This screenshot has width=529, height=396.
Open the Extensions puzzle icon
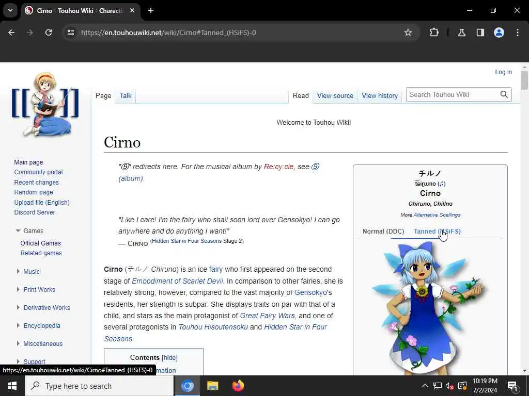point(434,32)
